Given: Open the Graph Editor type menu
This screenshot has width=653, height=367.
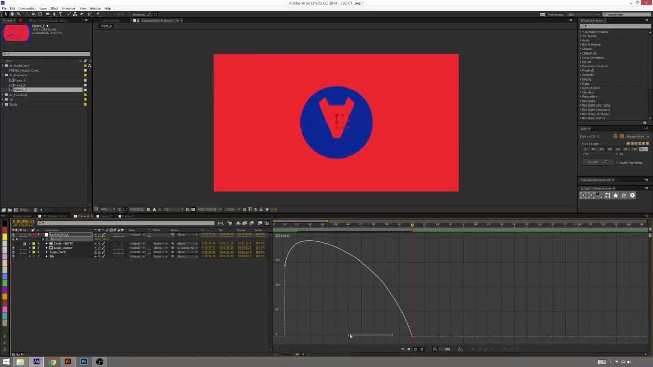Looking at the screenshot, I should click(403, 349).
